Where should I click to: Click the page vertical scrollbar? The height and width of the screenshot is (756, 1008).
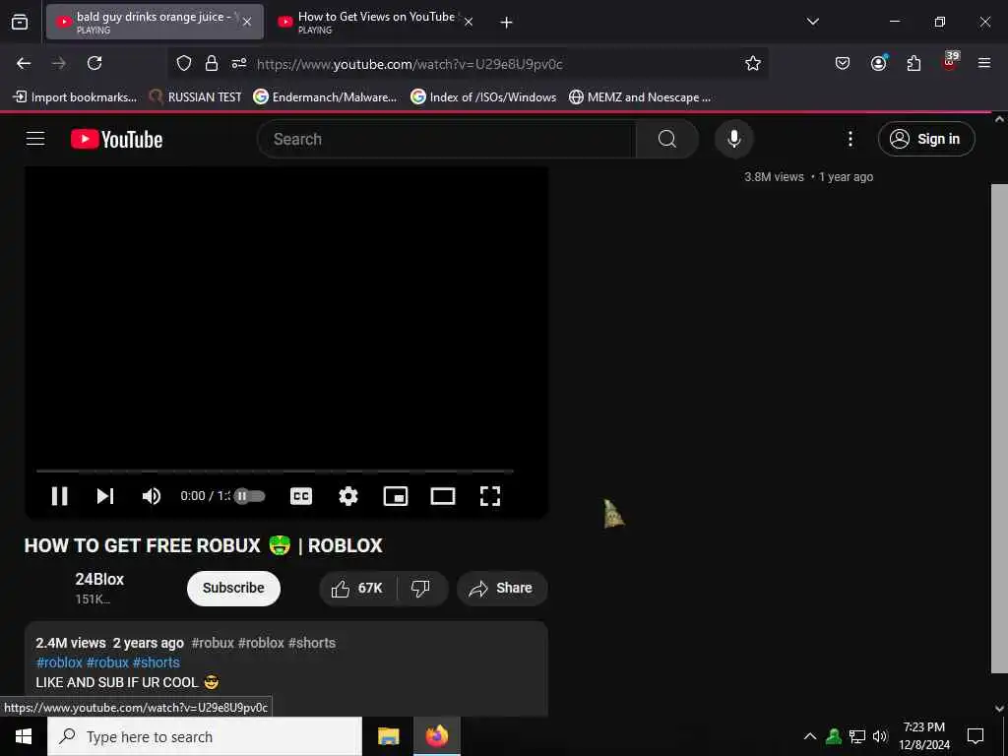pyautogui.click(x=999, y=427)
